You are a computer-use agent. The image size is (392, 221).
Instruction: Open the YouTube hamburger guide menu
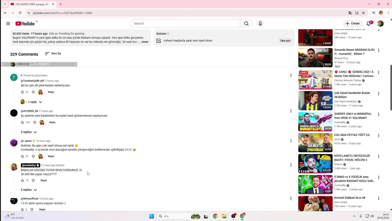(x=8, y=23)
